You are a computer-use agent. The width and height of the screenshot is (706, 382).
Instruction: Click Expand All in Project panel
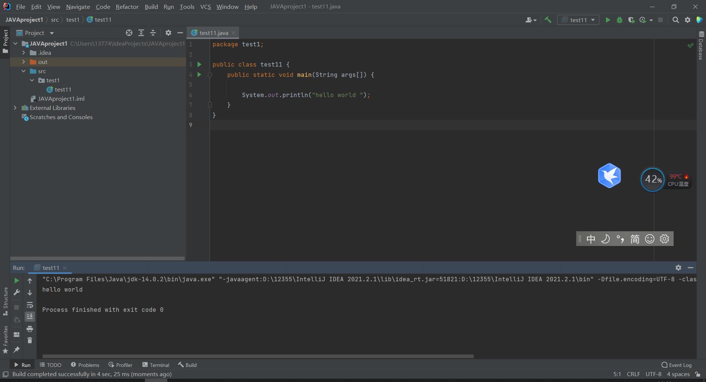141,33
